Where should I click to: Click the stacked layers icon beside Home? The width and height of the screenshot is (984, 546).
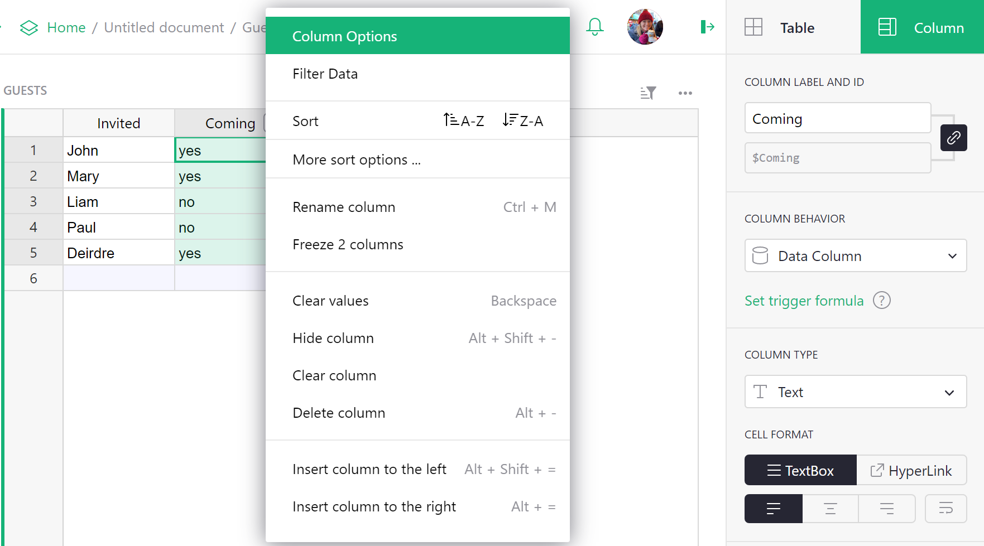[x=28, y=27]
